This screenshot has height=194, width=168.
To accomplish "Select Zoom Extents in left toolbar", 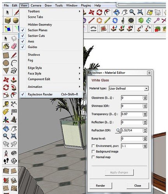I will pos(14,136).
